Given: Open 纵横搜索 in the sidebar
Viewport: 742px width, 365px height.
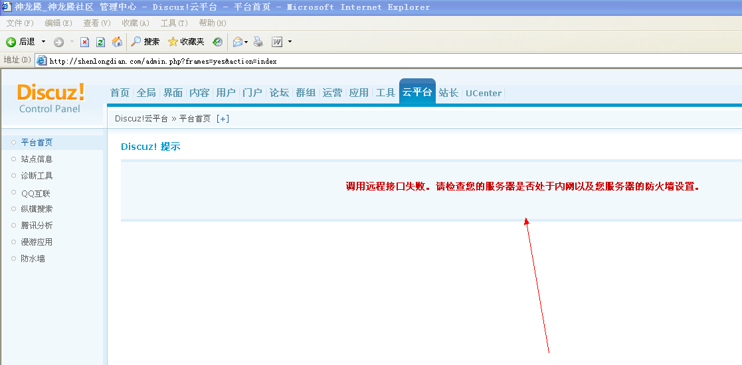Looking at the screenshot, I should (x=37, y=209).
